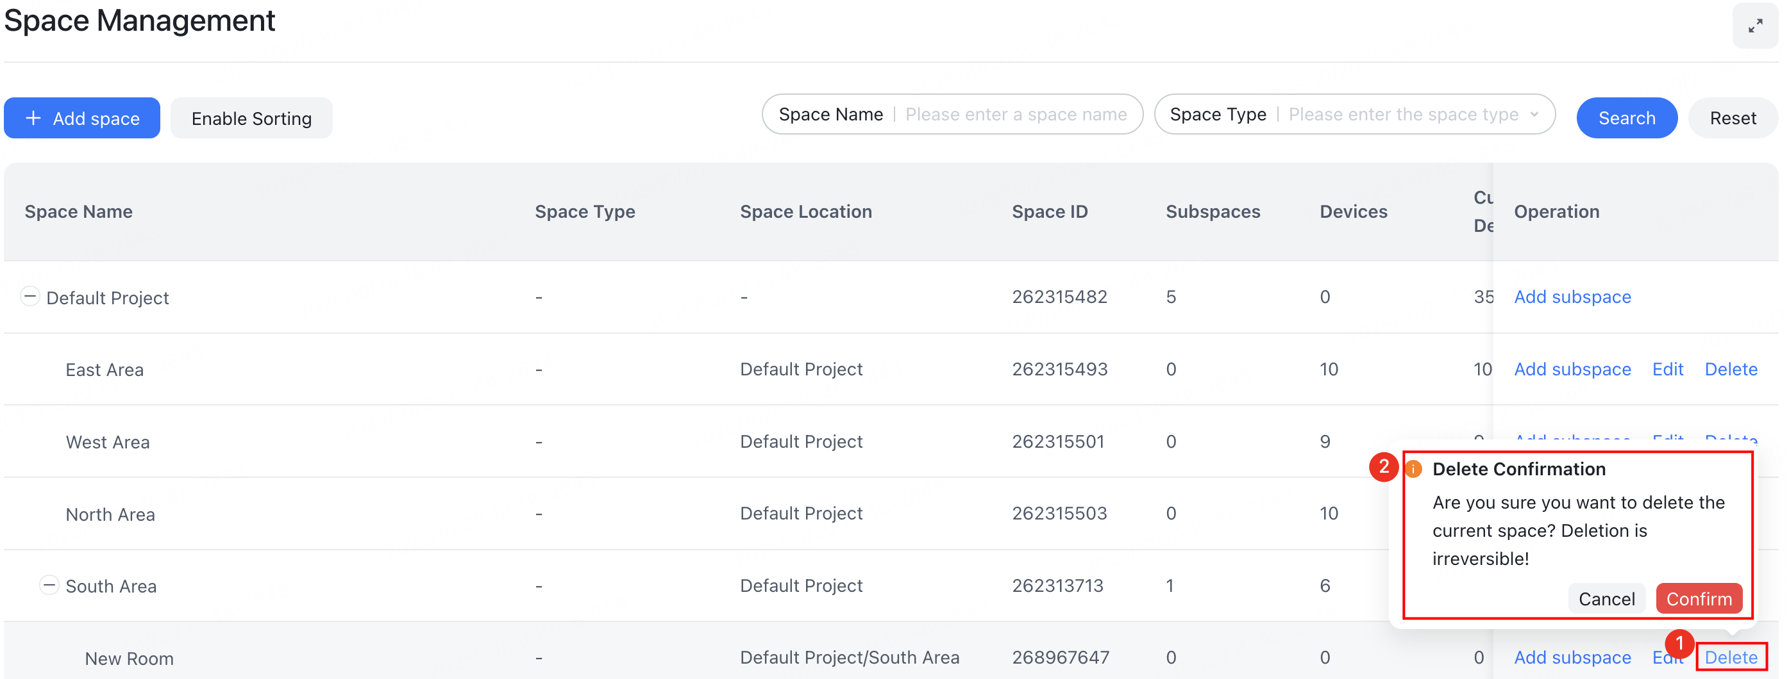Click Enable Sorting
1789x679 pixels.
pos(251,118)
